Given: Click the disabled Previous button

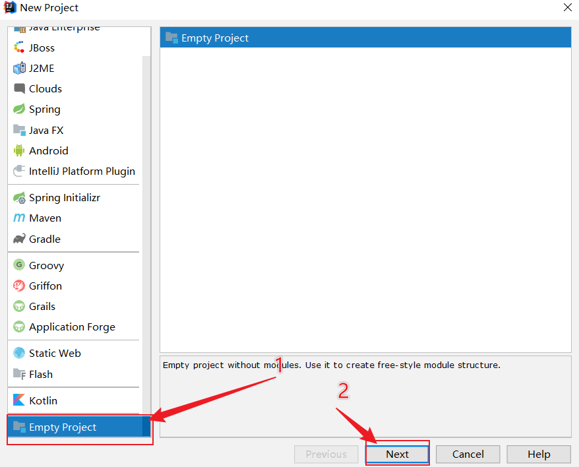Looking at the screenshot, I should coord(326,454).
